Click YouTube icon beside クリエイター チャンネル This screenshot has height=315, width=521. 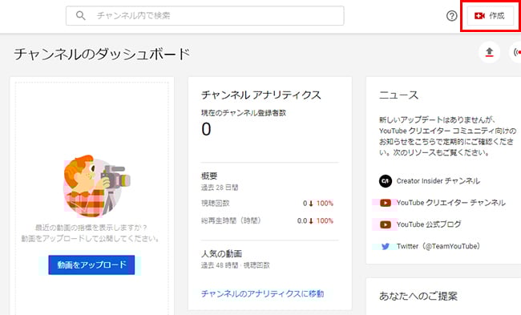386,203
